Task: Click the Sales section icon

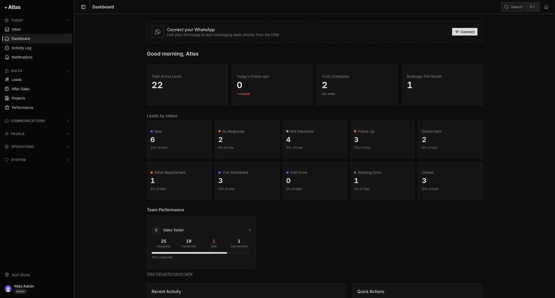Action: pos(7,71)
